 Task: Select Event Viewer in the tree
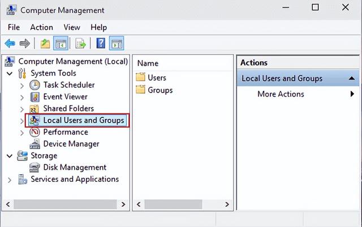point(66,97)
